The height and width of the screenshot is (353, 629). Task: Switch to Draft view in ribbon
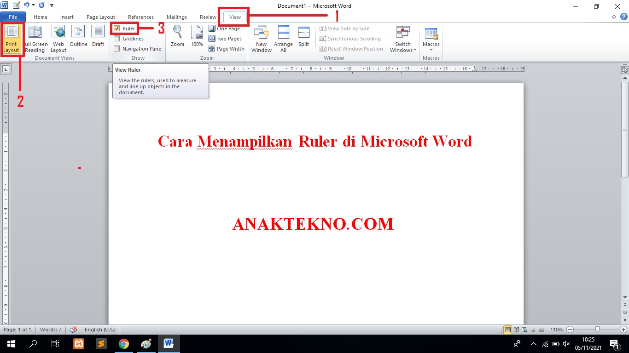[98, 37]
